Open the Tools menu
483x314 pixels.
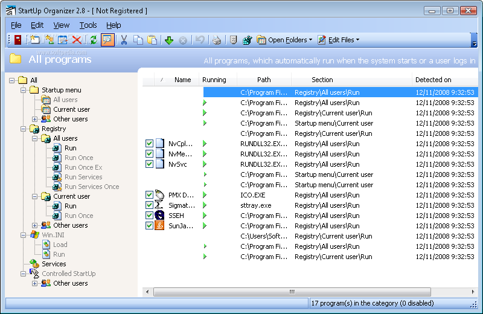[x=88, y=25]
